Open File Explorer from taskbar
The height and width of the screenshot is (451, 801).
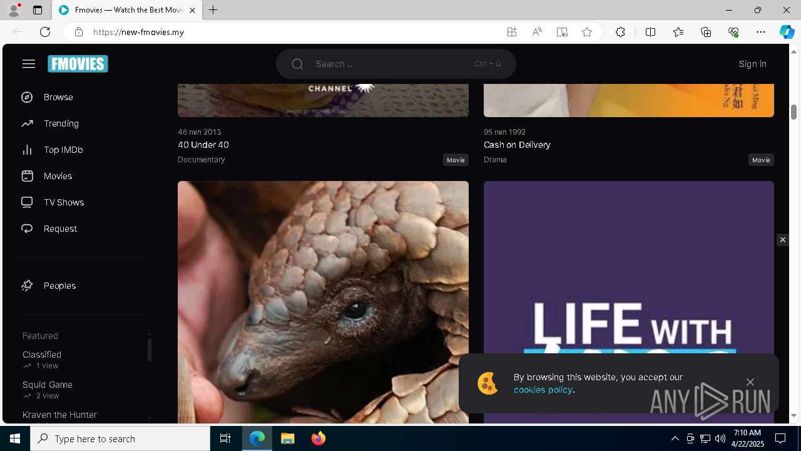click(288, 438)
